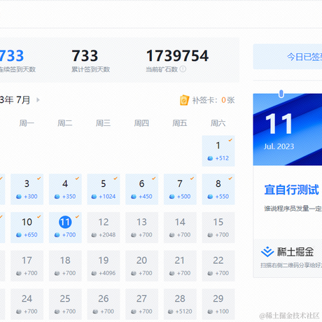Screen dimensions: 322x322
Task: Select calendar day 3 with +300
Action: (x=27, y=189)
